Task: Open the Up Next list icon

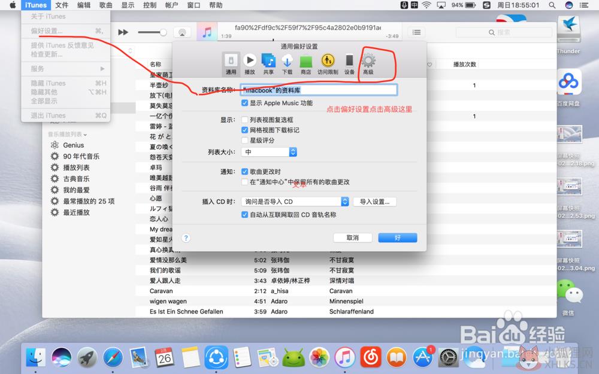Action: pyautogui.click(x=416, y=32)
